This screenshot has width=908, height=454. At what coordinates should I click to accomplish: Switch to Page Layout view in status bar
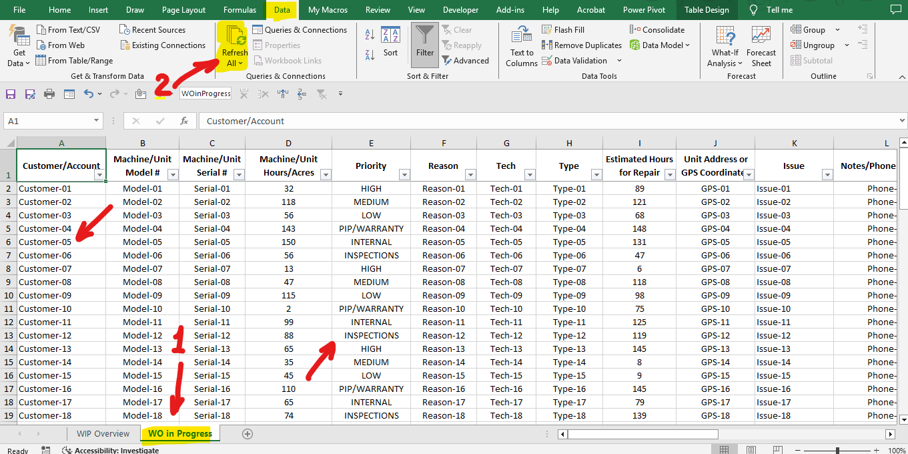[x=751, y=449]
